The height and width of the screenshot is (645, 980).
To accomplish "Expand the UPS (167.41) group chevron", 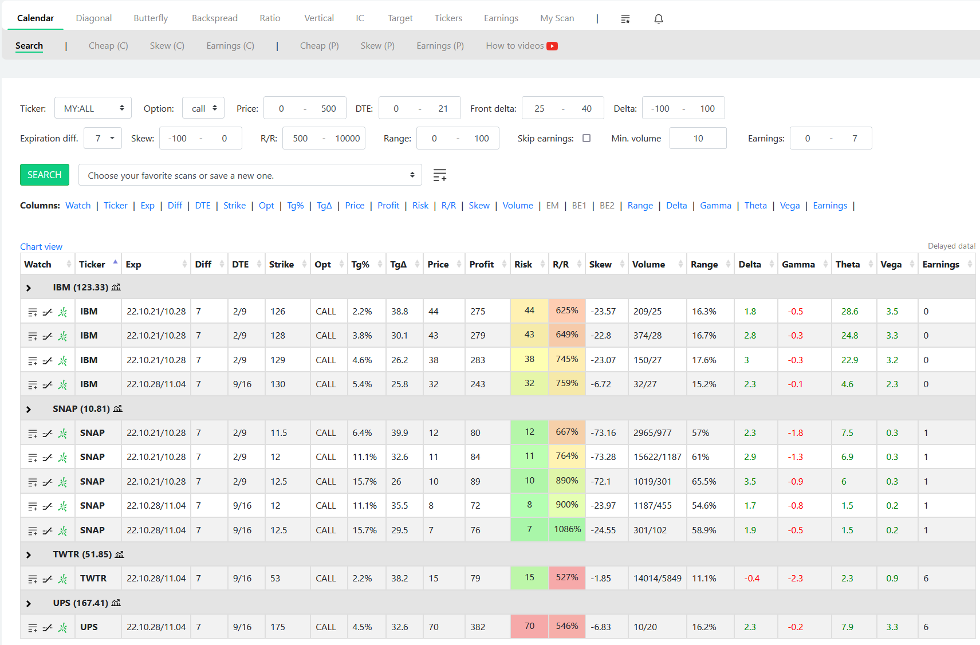I will [x=29, y=603].
